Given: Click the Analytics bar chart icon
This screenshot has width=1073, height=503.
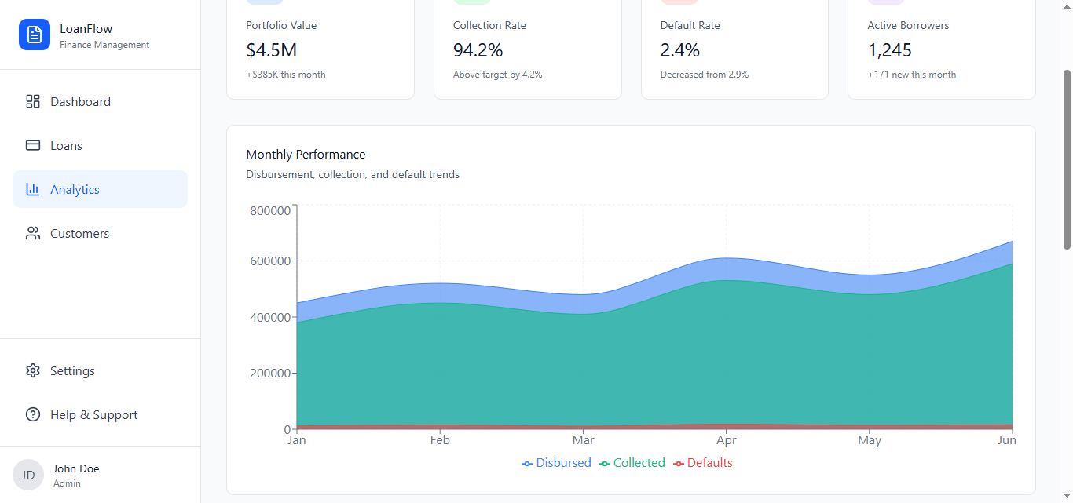Looking at the screenshot, I should (33, 189).
